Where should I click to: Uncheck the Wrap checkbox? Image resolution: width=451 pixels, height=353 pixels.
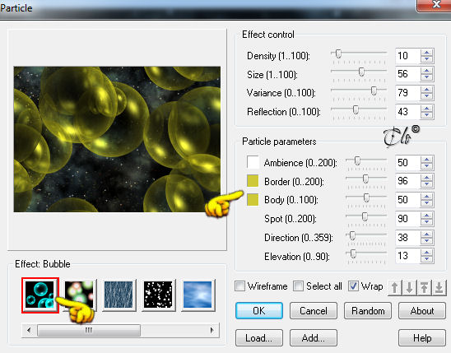coord(353,286)
